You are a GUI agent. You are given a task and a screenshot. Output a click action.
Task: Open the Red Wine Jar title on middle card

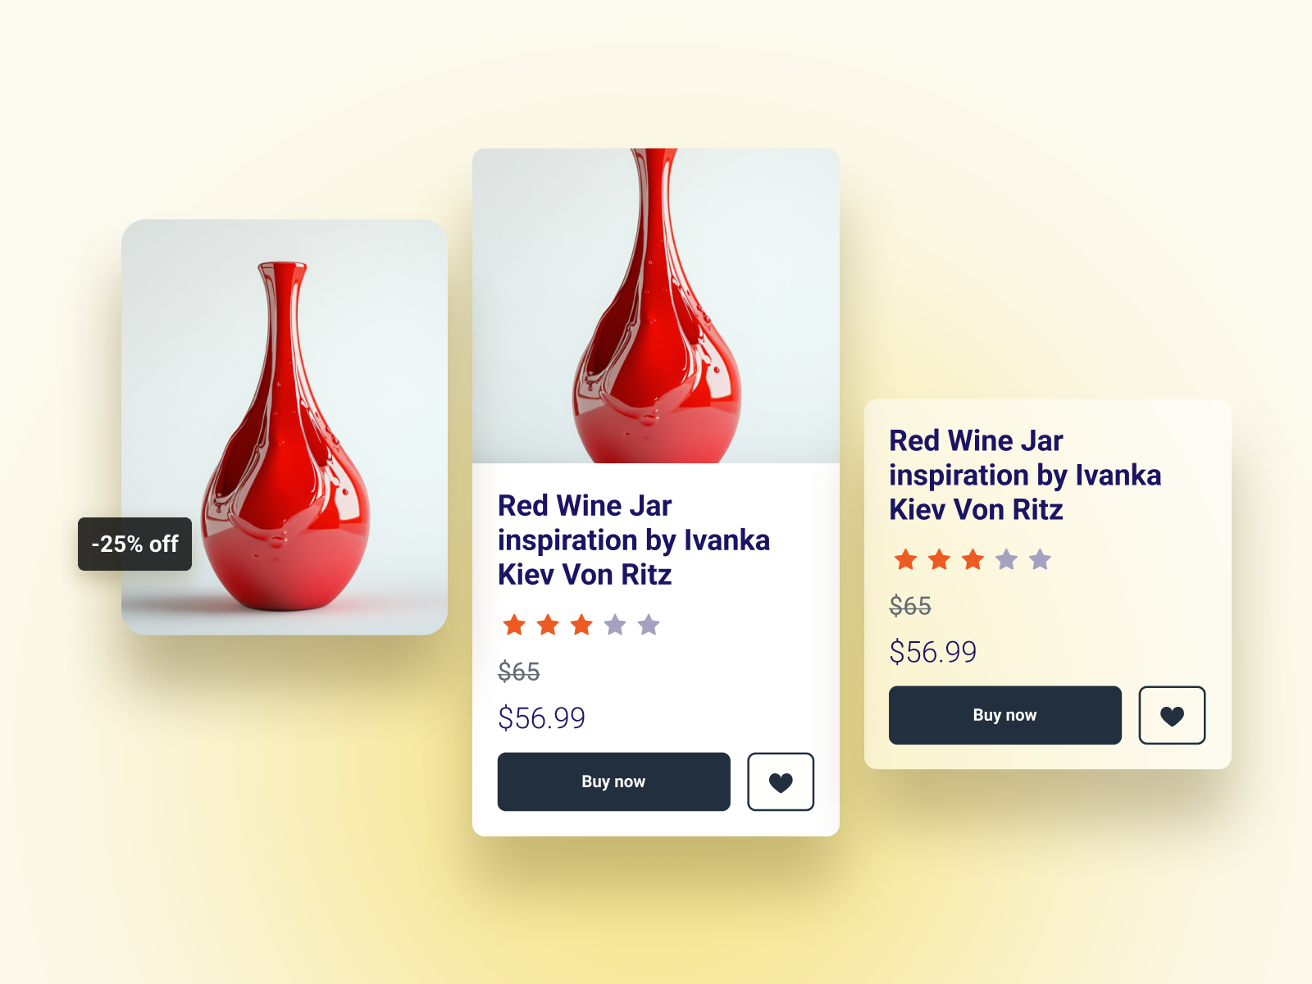(633, 540)
